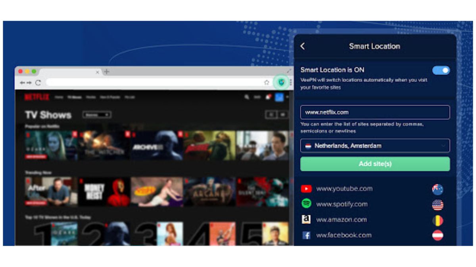Image resolution: width=476 pixels, height=267 pixels.
Task: Edit the www.netflix.com site field
Action: pos(375,112)
